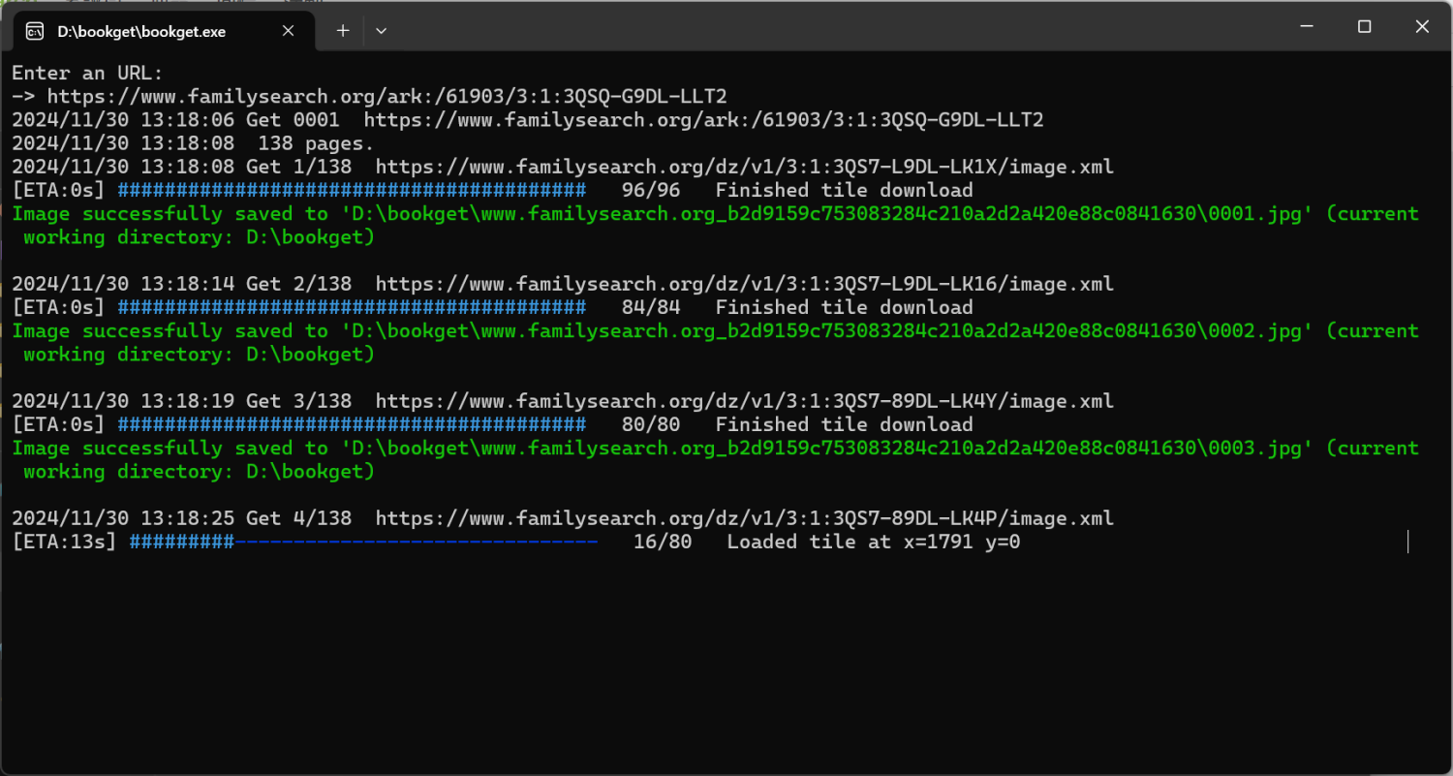Open a new terminal tab with plus
The width and height of the screenshot is (1453, 776).
[342, 31]
